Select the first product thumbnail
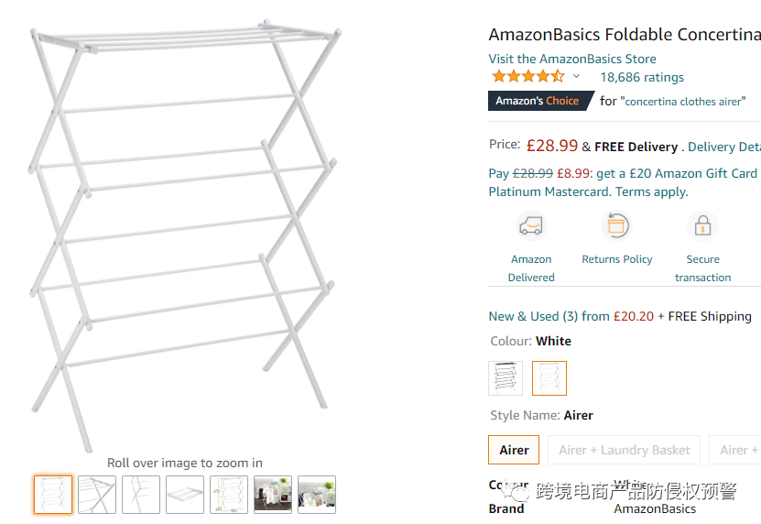Image resolution: width=761 pixels, height=524 pixels. [x=53, y=495]
